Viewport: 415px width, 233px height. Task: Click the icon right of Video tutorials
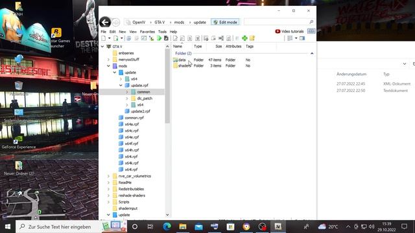[x=311, y=31]
